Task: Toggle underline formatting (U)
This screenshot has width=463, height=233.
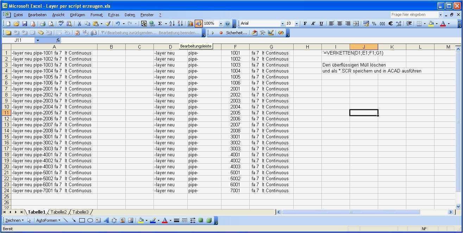Action: pos(321,24)
